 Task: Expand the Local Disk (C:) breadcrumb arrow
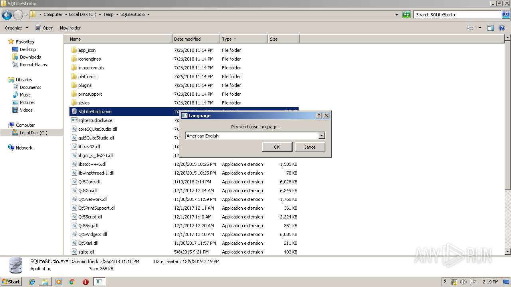[100, 15]
